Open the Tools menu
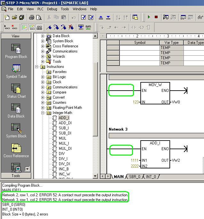This screenshot has height=219, width=204. [x=65, y=9]
